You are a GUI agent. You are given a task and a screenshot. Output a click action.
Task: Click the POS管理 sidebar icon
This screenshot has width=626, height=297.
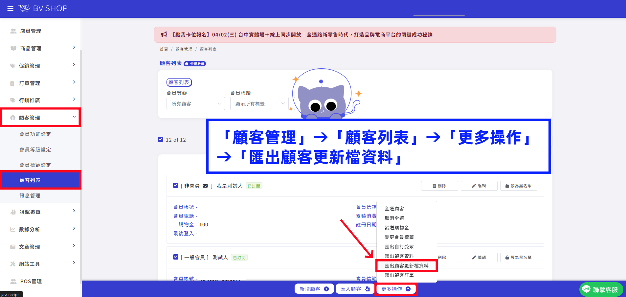(x=13, y=281)
